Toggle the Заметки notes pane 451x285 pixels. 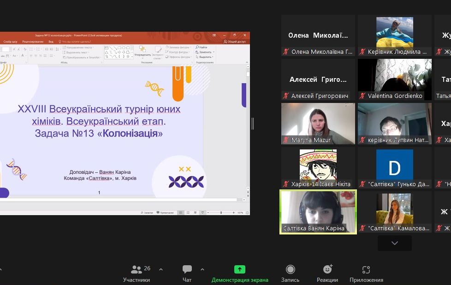click(147, 213)
